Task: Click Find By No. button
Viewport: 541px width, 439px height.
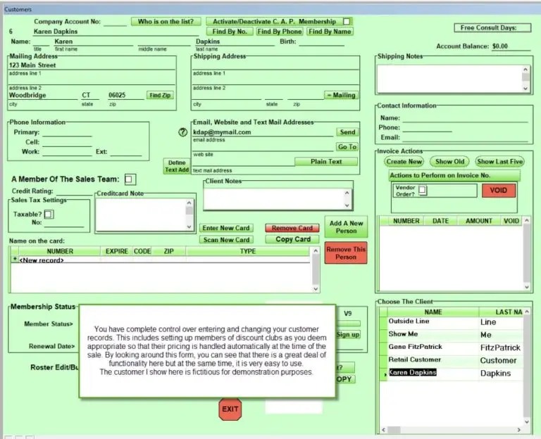Action: tap(230, 32)
